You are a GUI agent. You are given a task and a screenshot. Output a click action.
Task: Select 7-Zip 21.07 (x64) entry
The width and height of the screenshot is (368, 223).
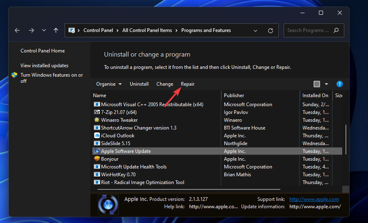[119, 112]
